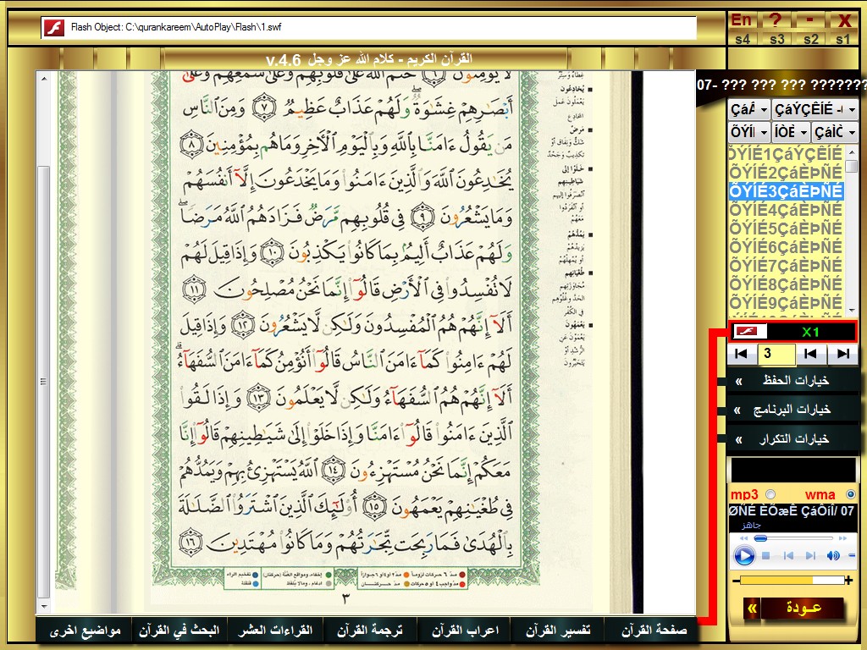Apply the s4 skin option
The width and height of the screenshot is (867, 650).
(x=742, y=39)
